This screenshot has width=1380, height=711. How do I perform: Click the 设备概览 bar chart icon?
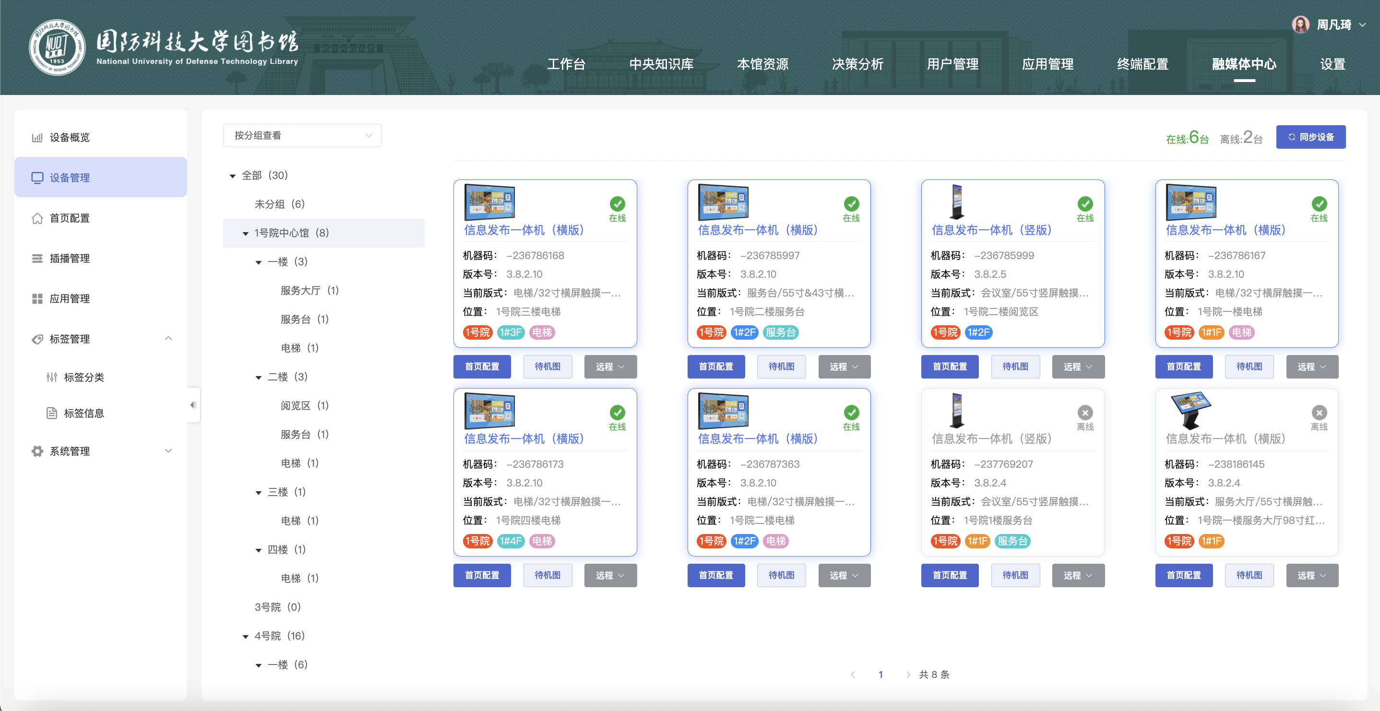click(37, 138)
